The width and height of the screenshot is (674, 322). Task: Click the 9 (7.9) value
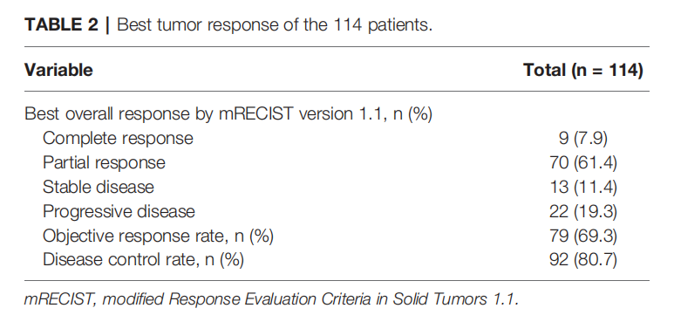pyautogui.click(x=582, y=139)
